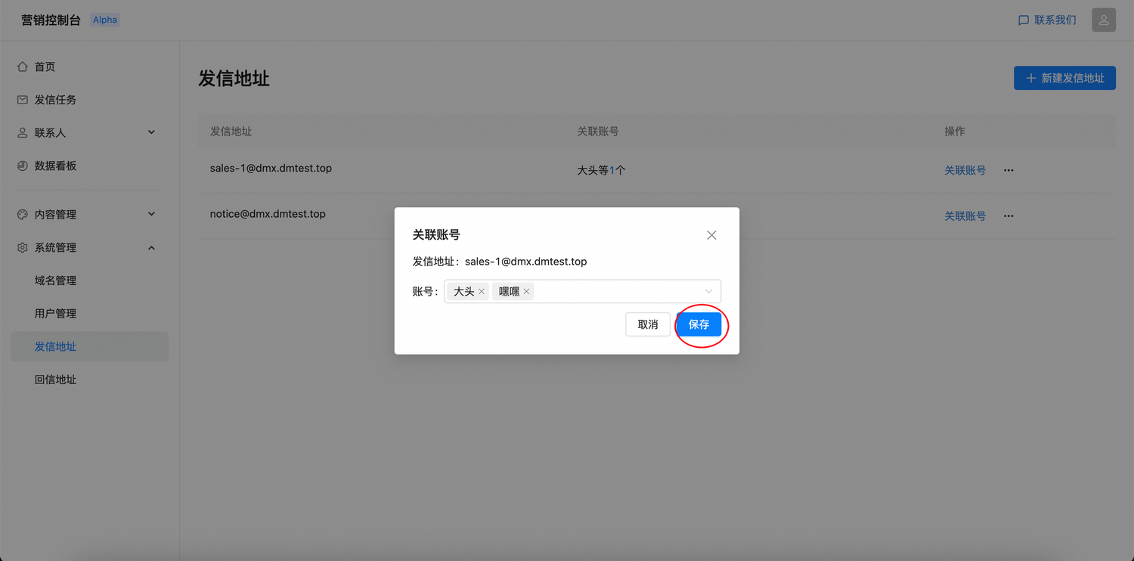This screenshot has height=561, width=1134.
Task: Open more actions for sales-1@dmx.dmtest.top
Action: [1009, 170]
